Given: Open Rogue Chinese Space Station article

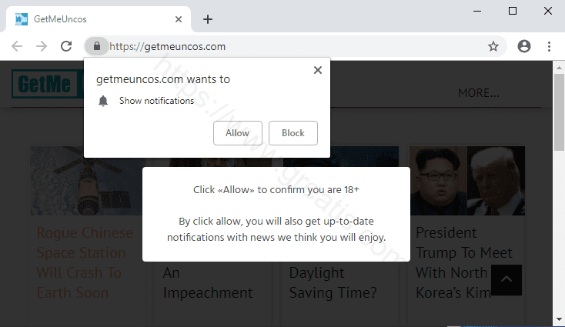Looking at the screenshot, I should click(85, 262).
